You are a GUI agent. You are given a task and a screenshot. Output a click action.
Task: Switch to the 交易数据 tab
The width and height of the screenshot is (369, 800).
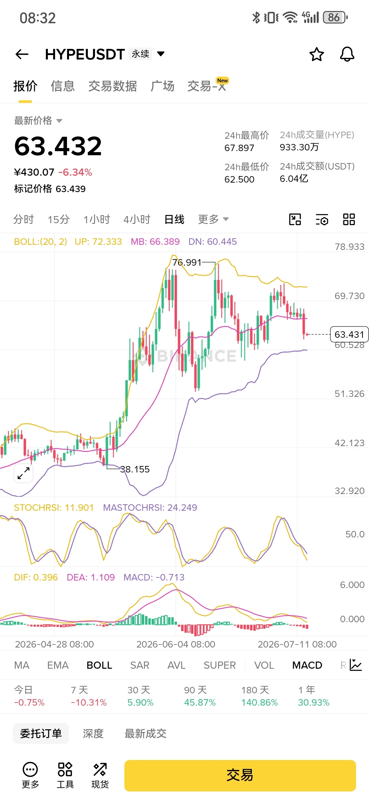coord(112,86)
